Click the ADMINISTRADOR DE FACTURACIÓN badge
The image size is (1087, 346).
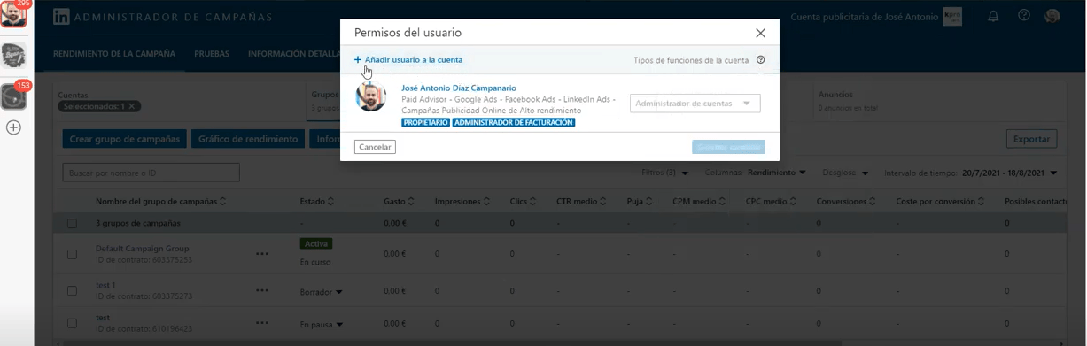tap(514, 123)
